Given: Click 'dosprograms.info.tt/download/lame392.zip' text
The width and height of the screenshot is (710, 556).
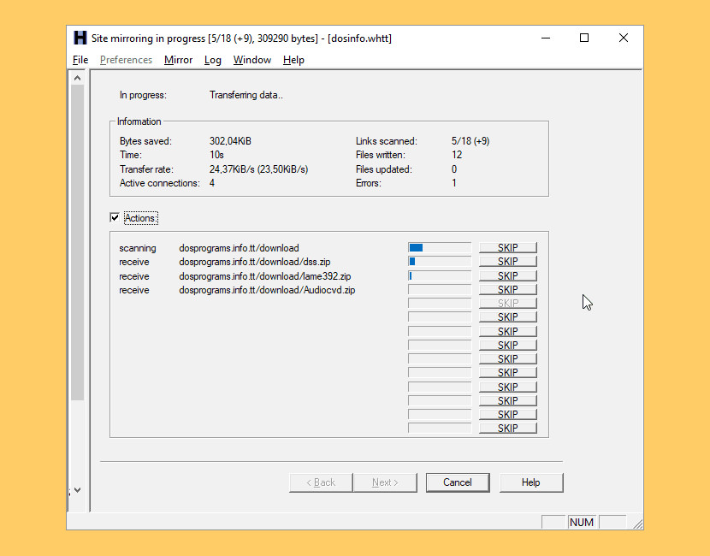Looking at the screenshot, I should (x=265, y=276).
